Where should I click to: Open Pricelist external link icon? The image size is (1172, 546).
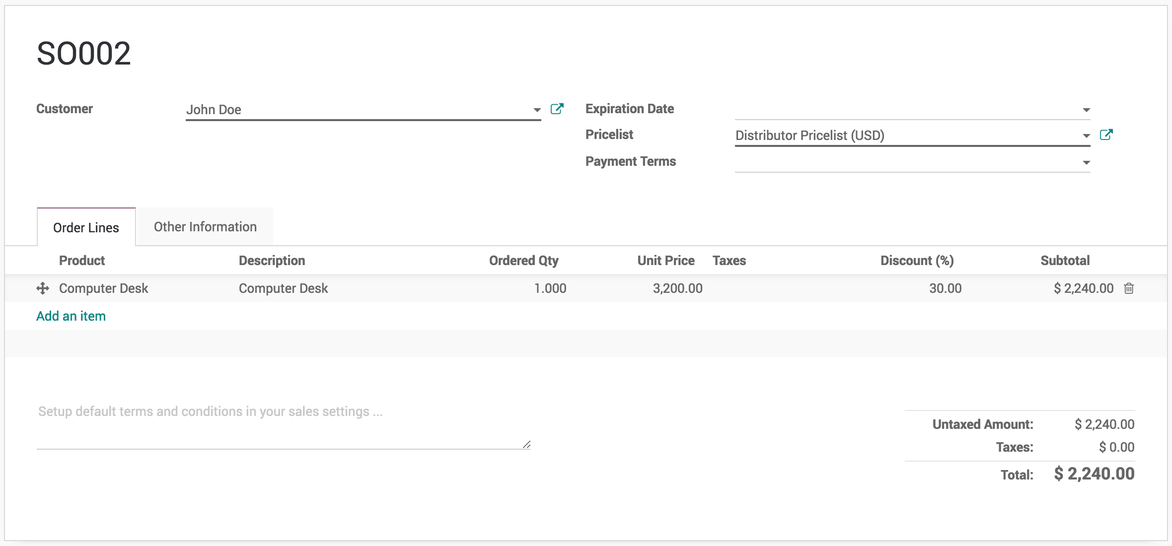pos(1106,135)
